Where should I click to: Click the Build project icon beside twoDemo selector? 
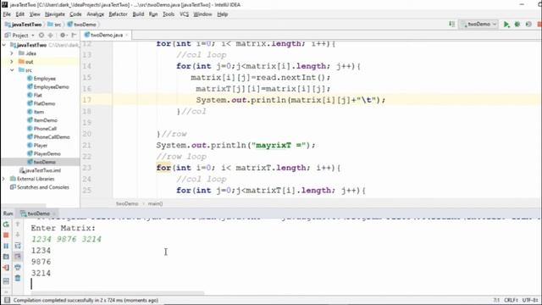click(451, 25)
